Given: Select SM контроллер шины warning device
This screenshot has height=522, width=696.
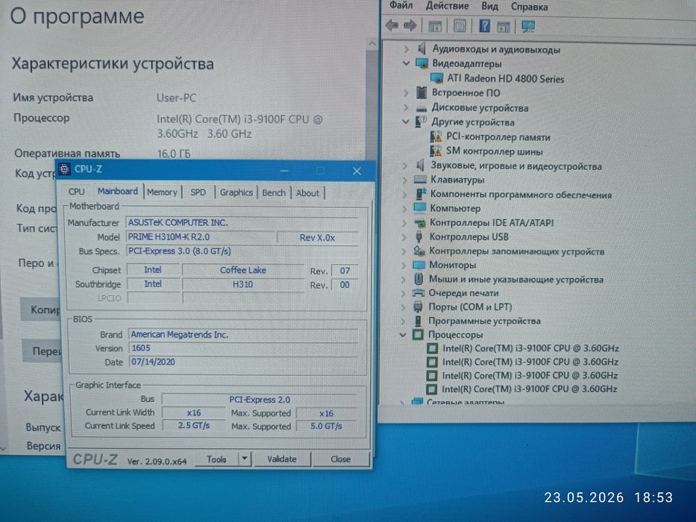Looking at the screenshot, I should [494, 151].
